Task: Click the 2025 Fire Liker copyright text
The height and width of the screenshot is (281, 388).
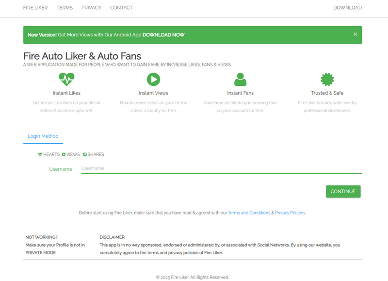Action: click(x=193, y=277)
